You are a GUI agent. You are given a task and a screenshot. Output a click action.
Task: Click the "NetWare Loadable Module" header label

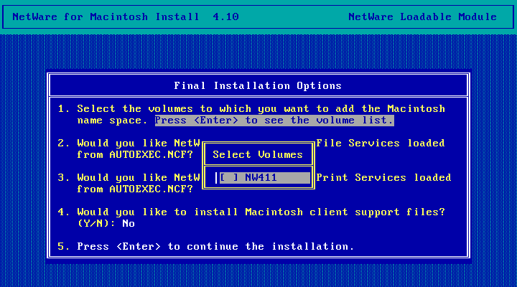[x=422, y=17]
